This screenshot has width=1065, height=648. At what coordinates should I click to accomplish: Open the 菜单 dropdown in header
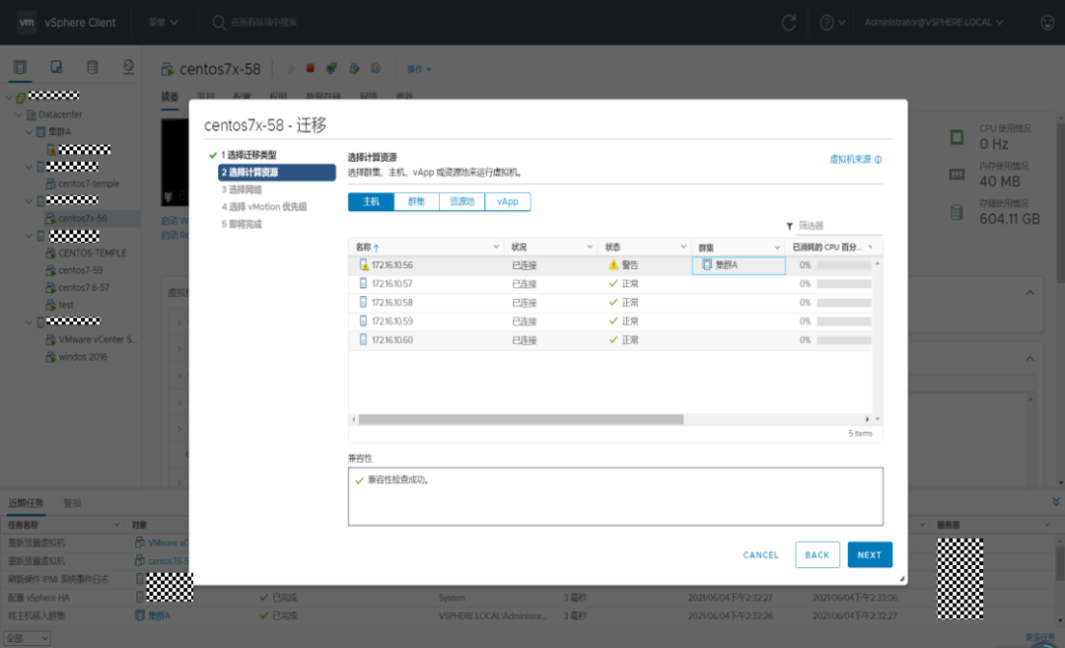point(163,23)
